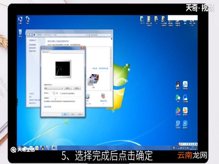Click 'Get more themes online' link
Screen dimensions: 219x164
(x=103, y=68)
